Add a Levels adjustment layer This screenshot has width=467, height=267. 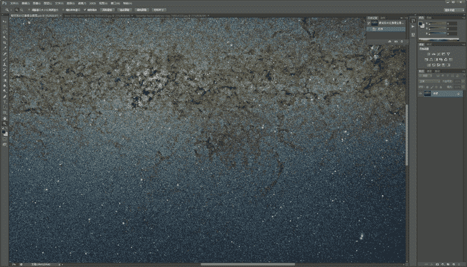pyautogui.click(x=434, y=54)
